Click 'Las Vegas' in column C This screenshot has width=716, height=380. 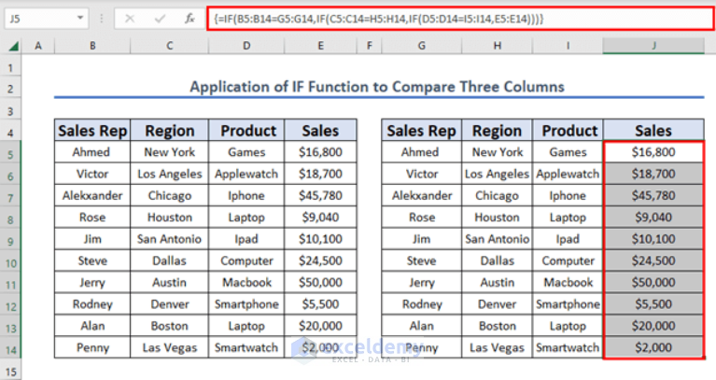click(169, 348)
